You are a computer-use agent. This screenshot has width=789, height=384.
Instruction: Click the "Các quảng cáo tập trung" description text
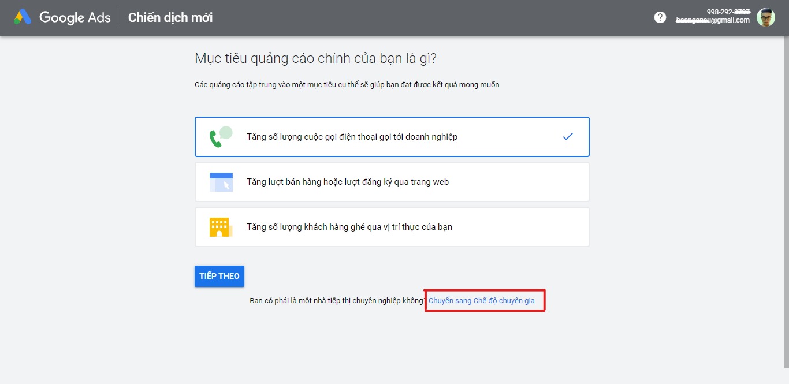coord(347,85)
